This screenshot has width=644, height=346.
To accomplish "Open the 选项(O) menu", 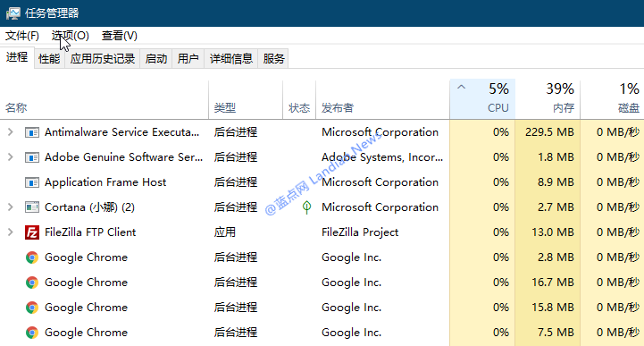I will [71, 36].
